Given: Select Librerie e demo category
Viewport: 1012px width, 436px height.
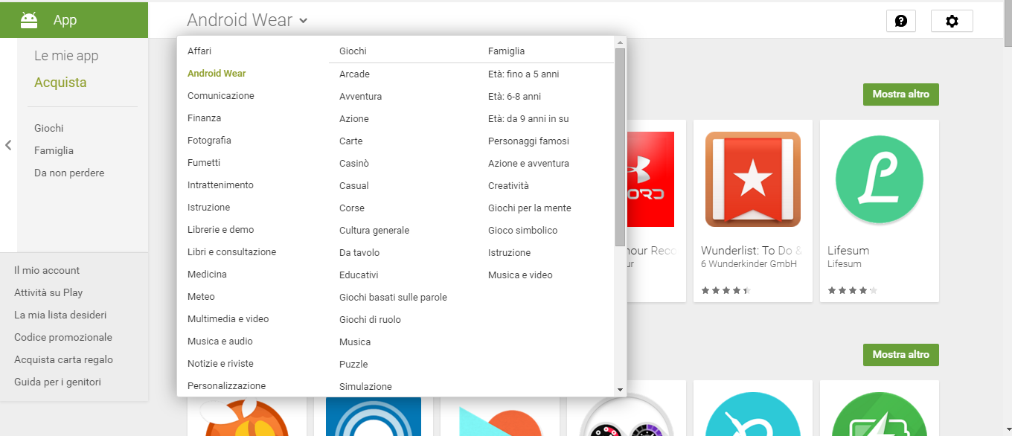Looking at the screenshot, I should click(220, 230).
